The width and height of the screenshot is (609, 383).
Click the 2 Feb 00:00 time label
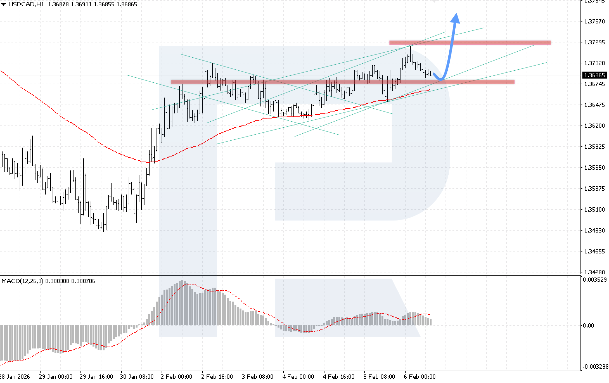click(176, 377)
